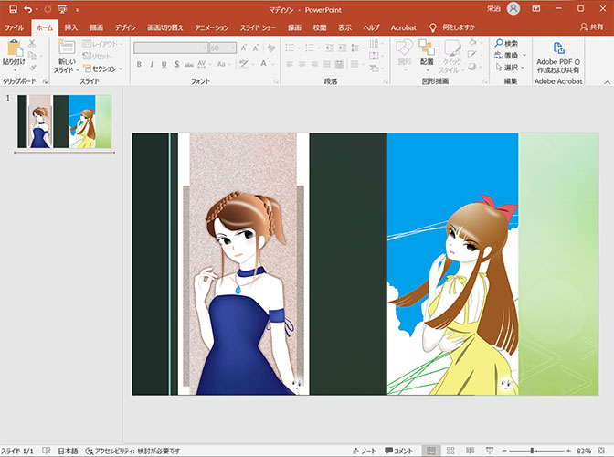
Task: Expand the Select (選択) dropdown
Action: pyautogui.click(x=511, y=67)
